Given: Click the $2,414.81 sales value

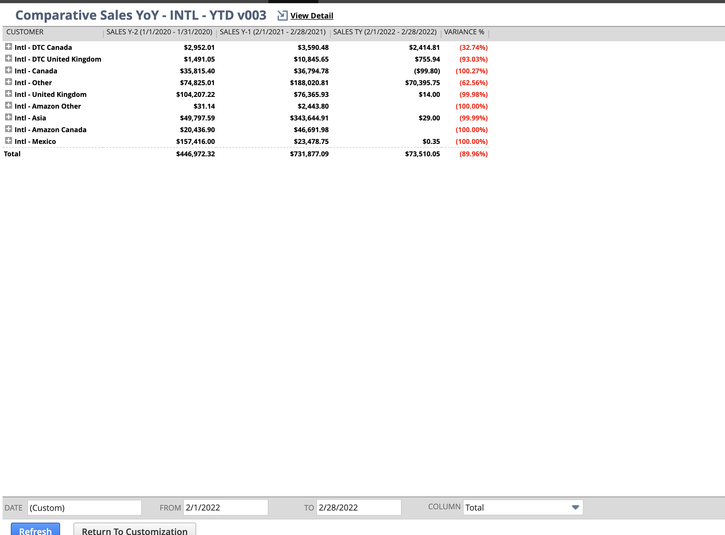Looking at the screenshot, I should pyautogui.click(x=424, y=47).
